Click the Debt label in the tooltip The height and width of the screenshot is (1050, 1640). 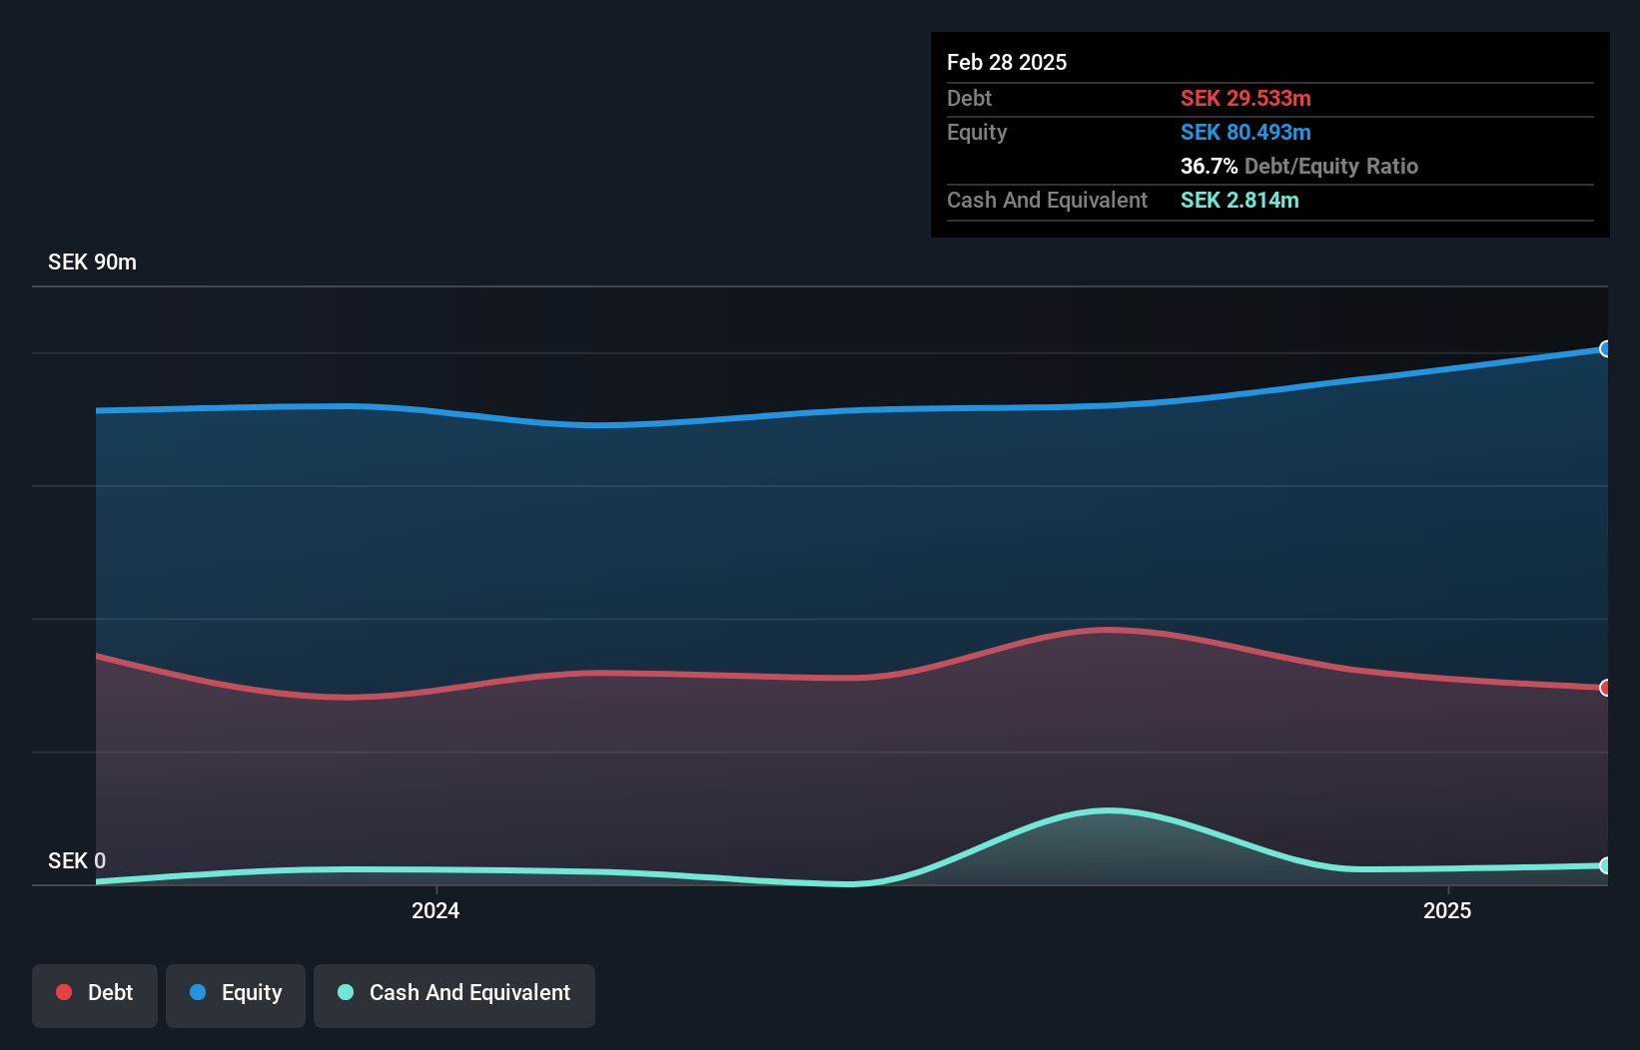[x=969, y=98]
